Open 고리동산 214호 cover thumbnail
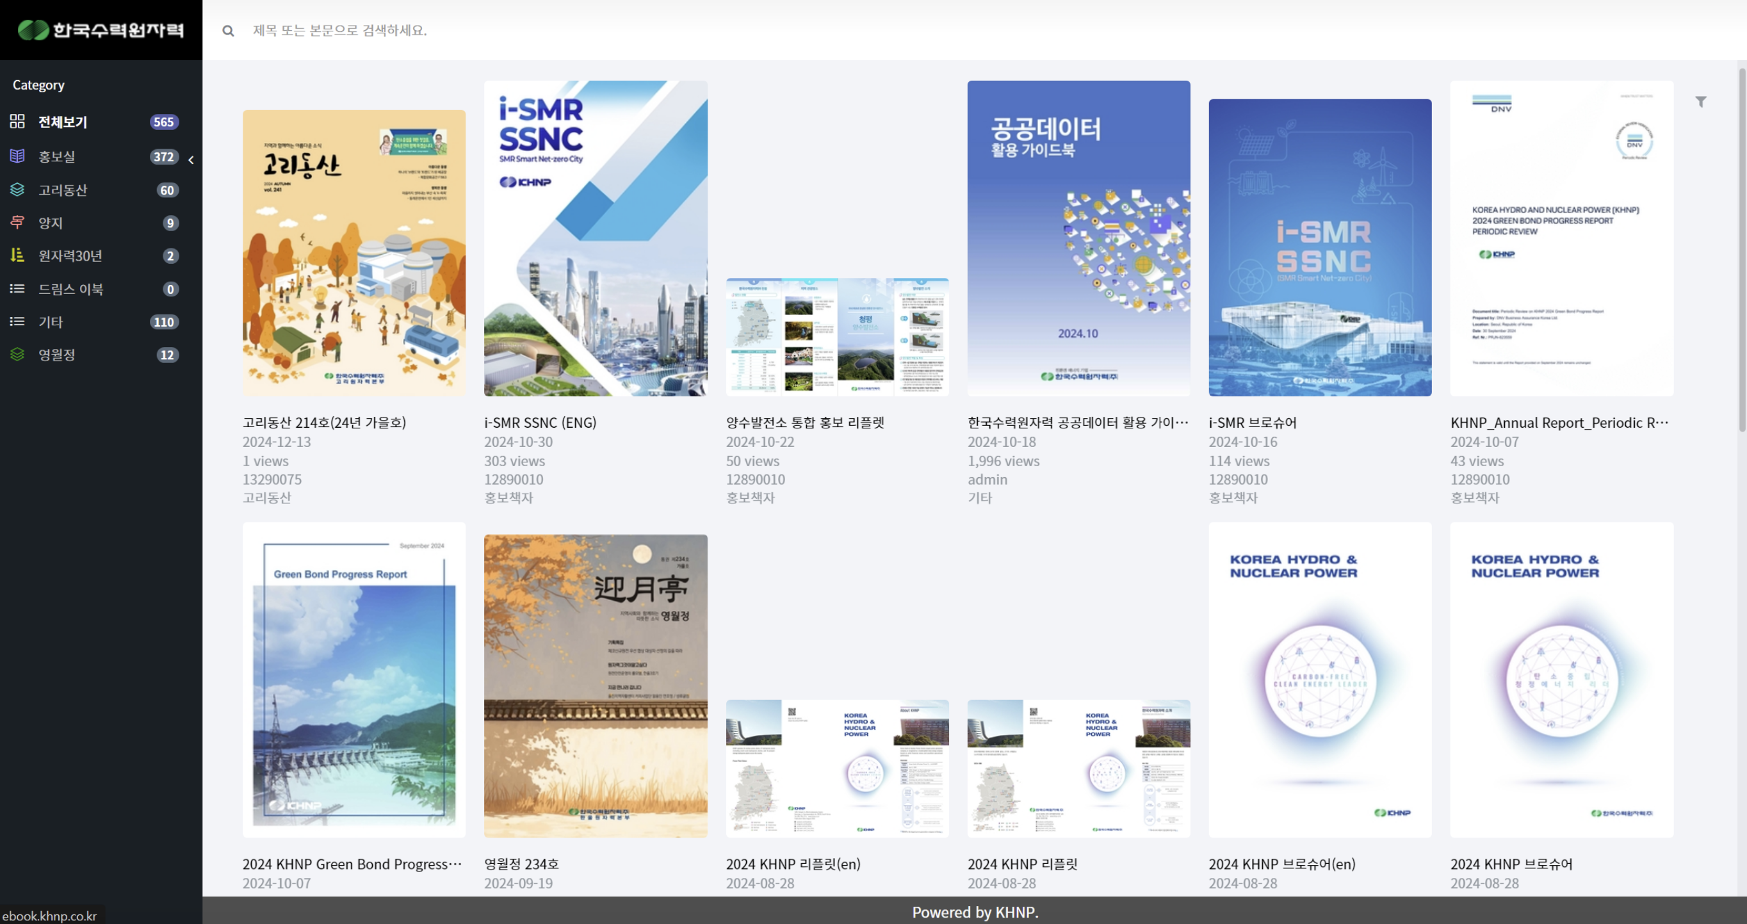This screenshot has height=924, width=1747. (354, 253)
